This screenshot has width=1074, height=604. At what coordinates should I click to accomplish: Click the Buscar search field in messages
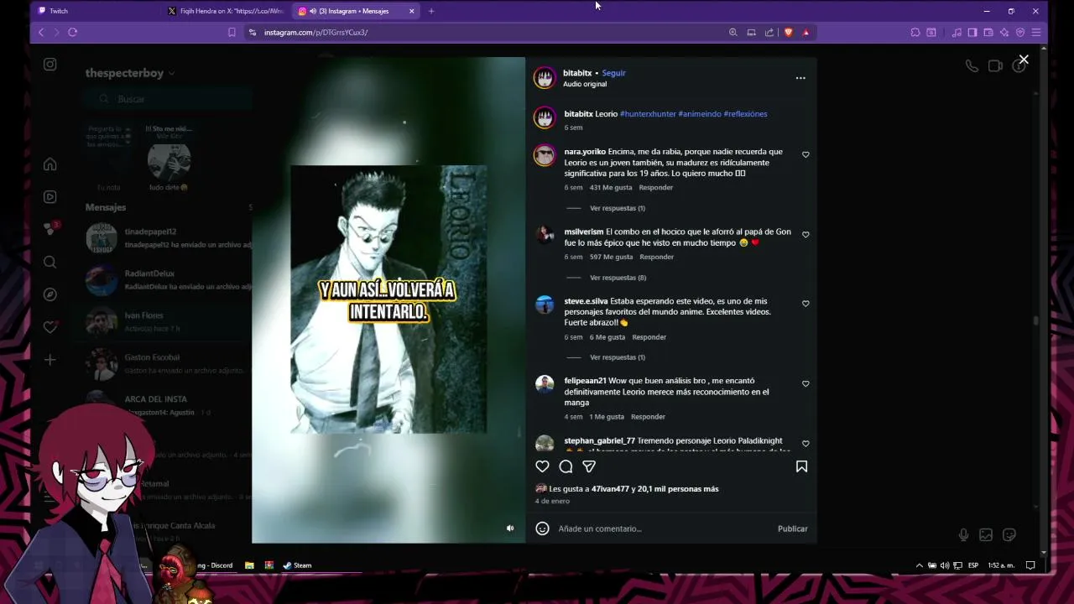168,99
